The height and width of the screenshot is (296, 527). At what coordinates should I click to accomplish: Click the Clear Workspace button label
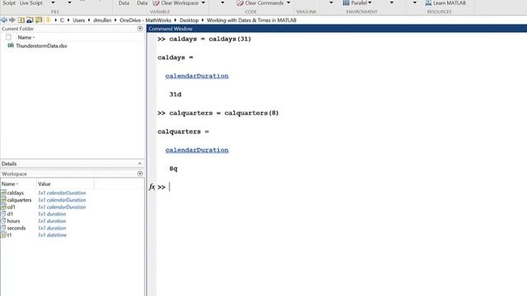click(180, 3)
